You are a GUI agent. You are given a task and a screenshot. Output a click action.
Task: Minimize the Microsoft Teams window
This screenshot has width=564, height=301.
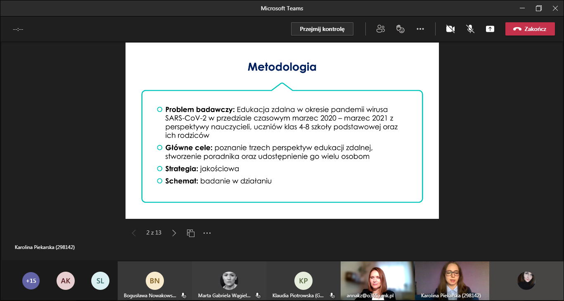pos(523,8)
